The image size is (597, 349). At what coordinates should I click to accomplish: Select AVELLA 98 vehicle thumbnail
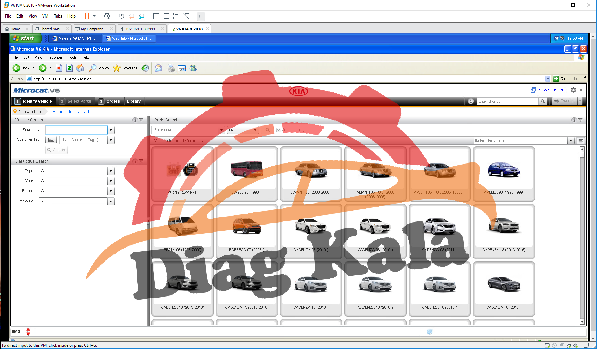point(504,174)
